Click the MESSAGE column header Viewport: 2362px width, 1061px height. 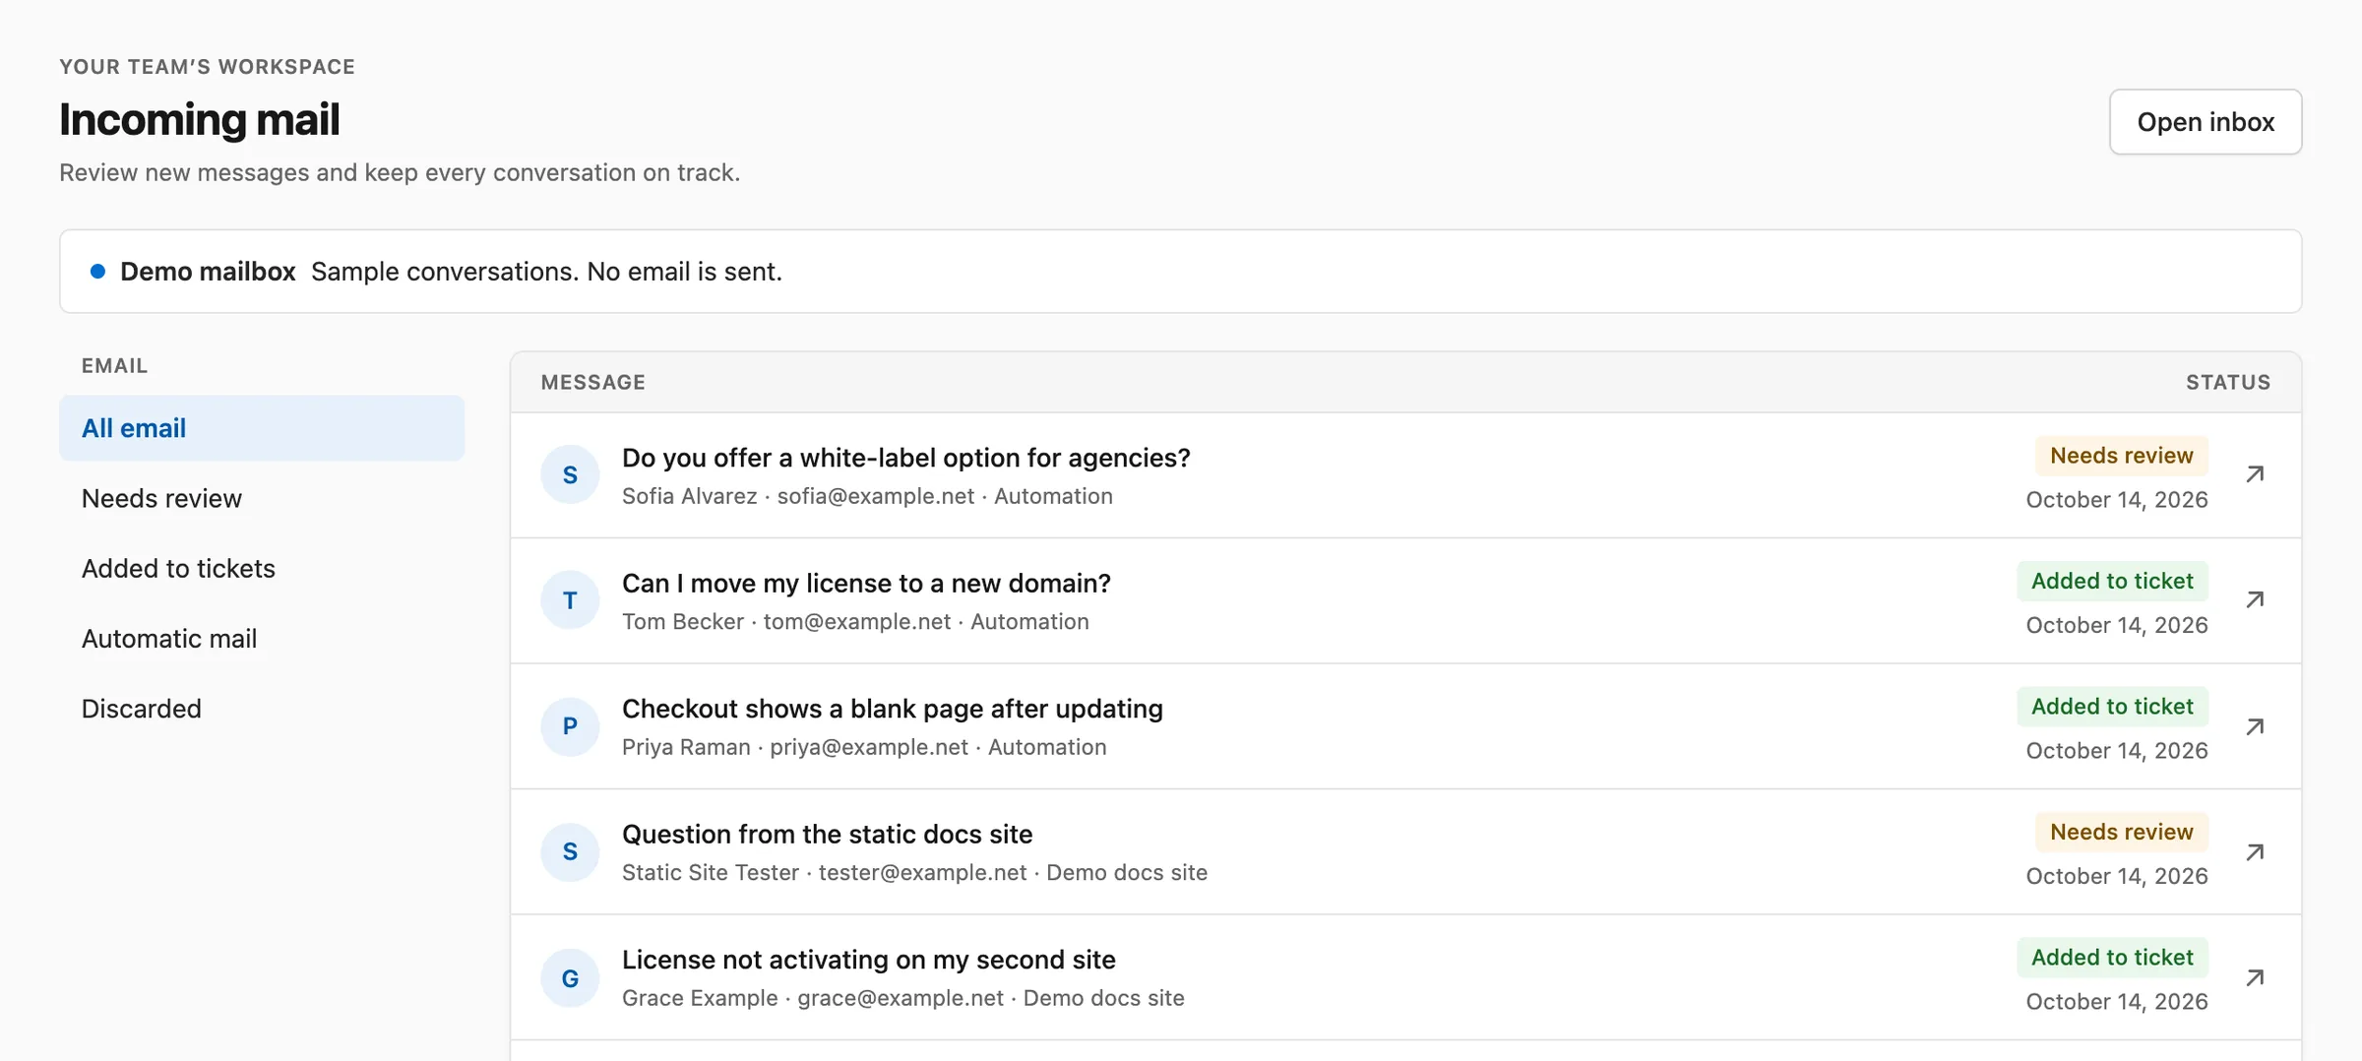(x=593, y=382)
